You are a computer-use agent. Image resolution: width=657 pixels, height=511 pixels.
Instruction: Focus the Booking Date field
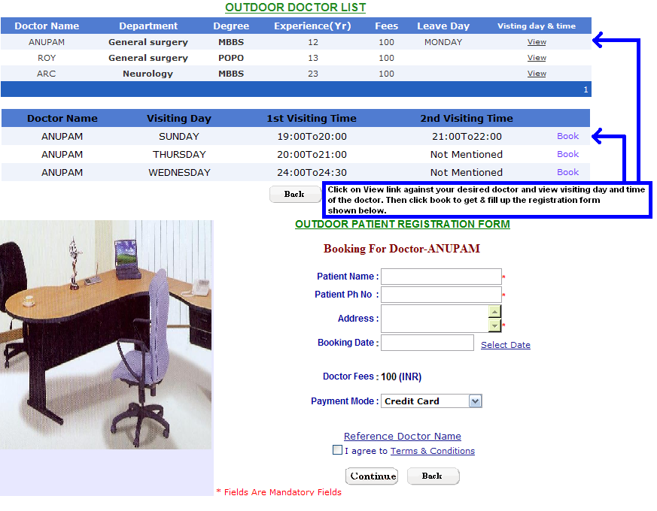(x=427, y=343)
